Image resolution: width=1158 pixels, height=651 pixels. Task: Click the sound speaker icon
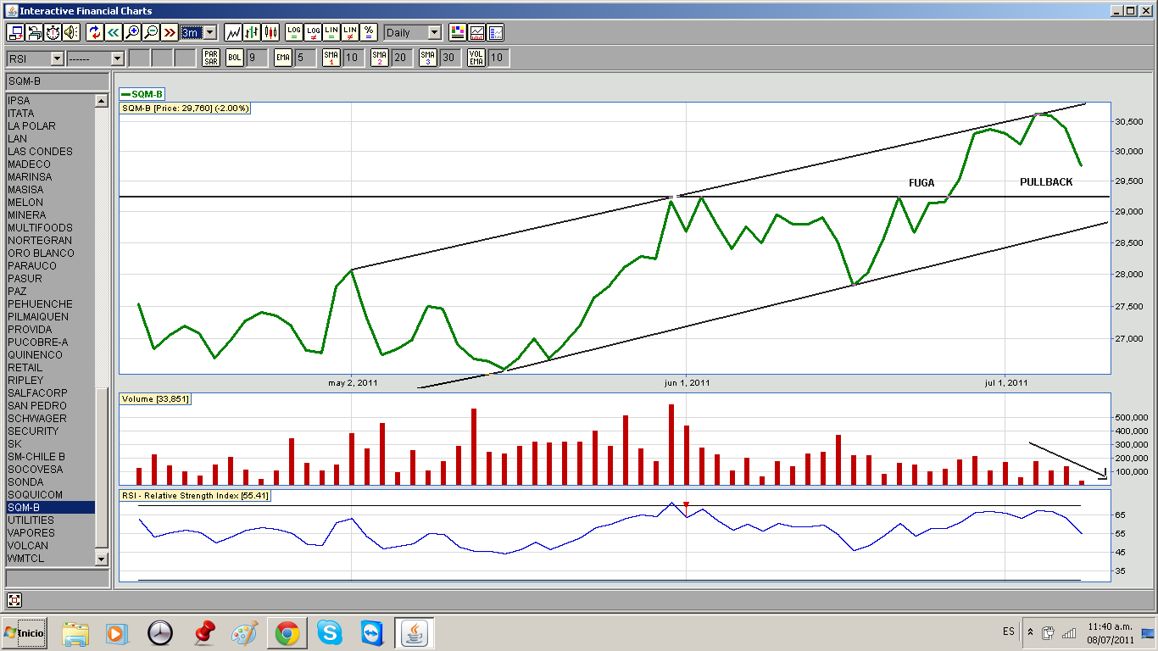(71, 32)
